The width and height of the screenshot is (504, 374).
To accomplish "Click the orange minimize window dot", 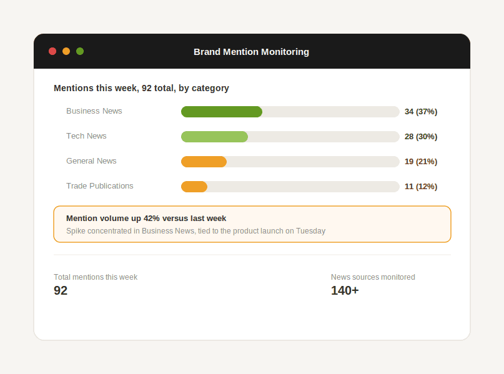I will (x=66, y=51).
